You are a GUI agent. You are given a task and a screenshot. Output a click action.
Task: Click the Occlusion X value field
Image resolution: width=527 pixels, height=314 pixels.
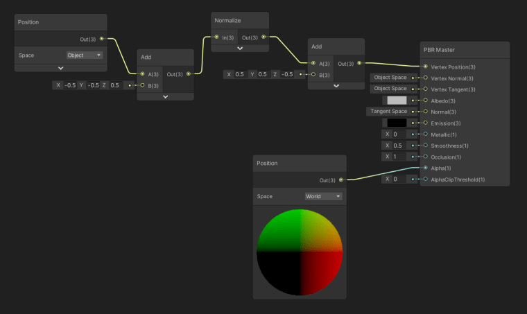point(399,157)
